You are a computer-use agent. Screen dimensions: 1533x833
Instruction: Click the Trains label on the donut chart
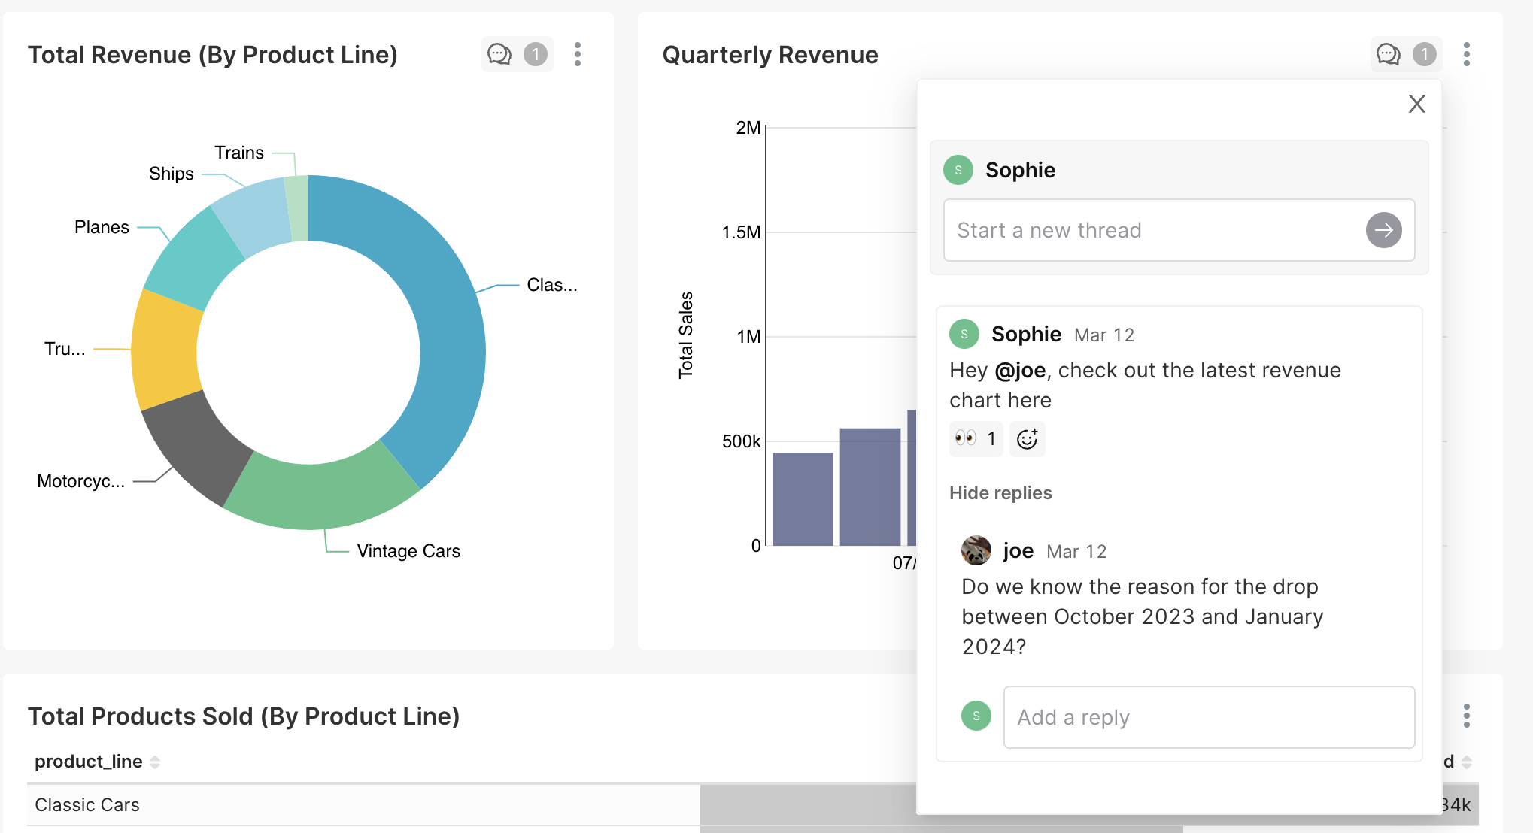tap(239, 153)
